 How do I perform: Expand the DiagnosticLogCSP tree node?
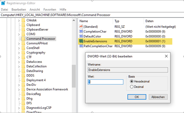(x=19, y=108)
